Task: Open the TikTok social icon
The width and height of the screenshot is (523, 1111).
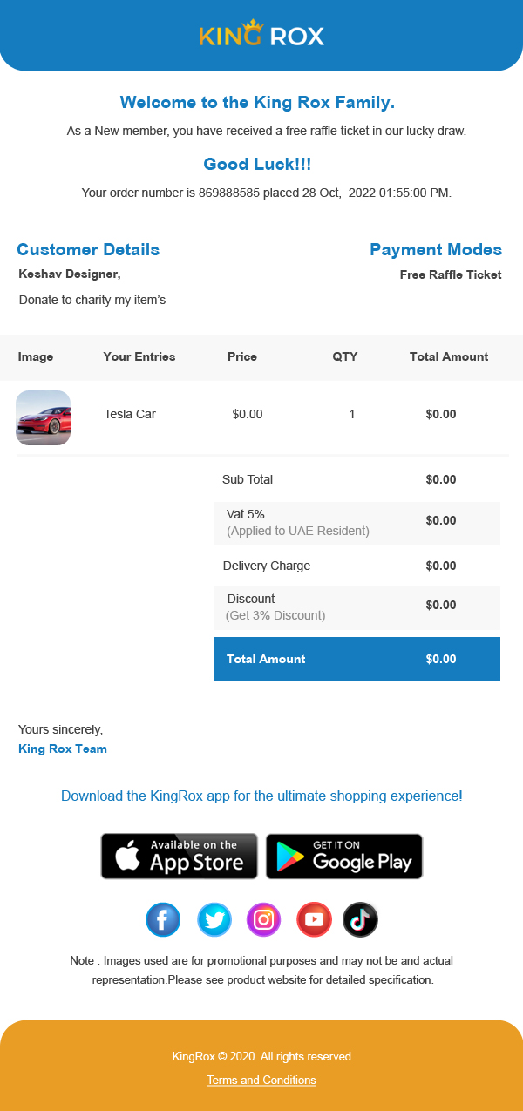Action: (x=361, y=920)
